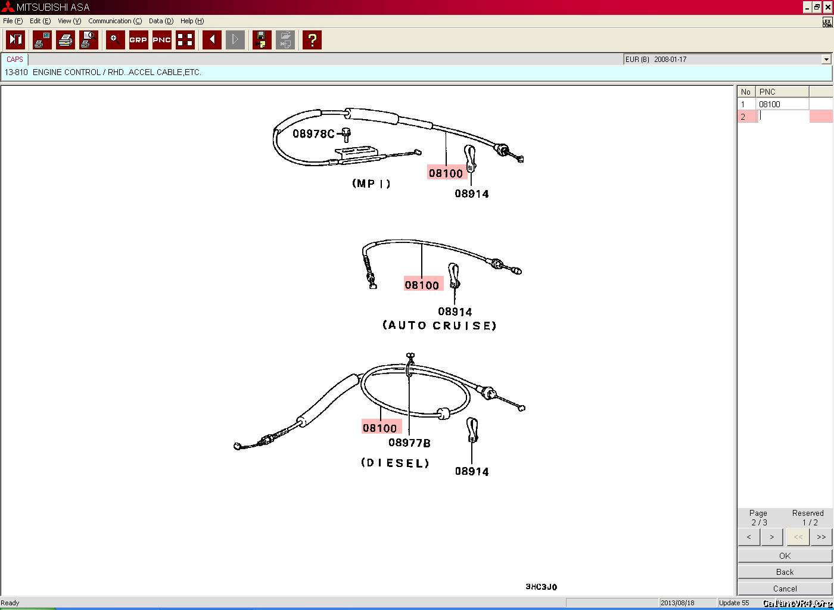This screenshot has height=610, width=834.
Task: Click the PNC toolbar button
Action: [x=161, y=40]
